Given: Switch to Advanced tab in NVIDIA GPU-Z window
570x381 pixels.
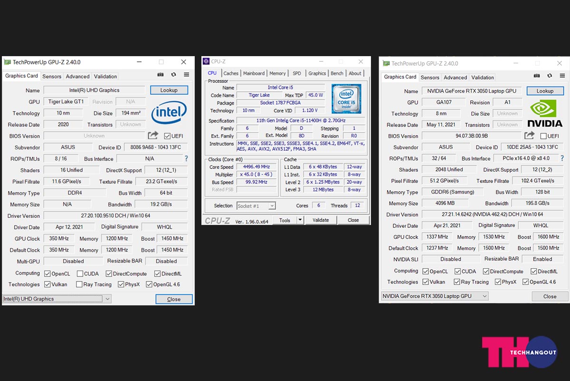Looking at the screenshot, I should (x=456, y=78).
